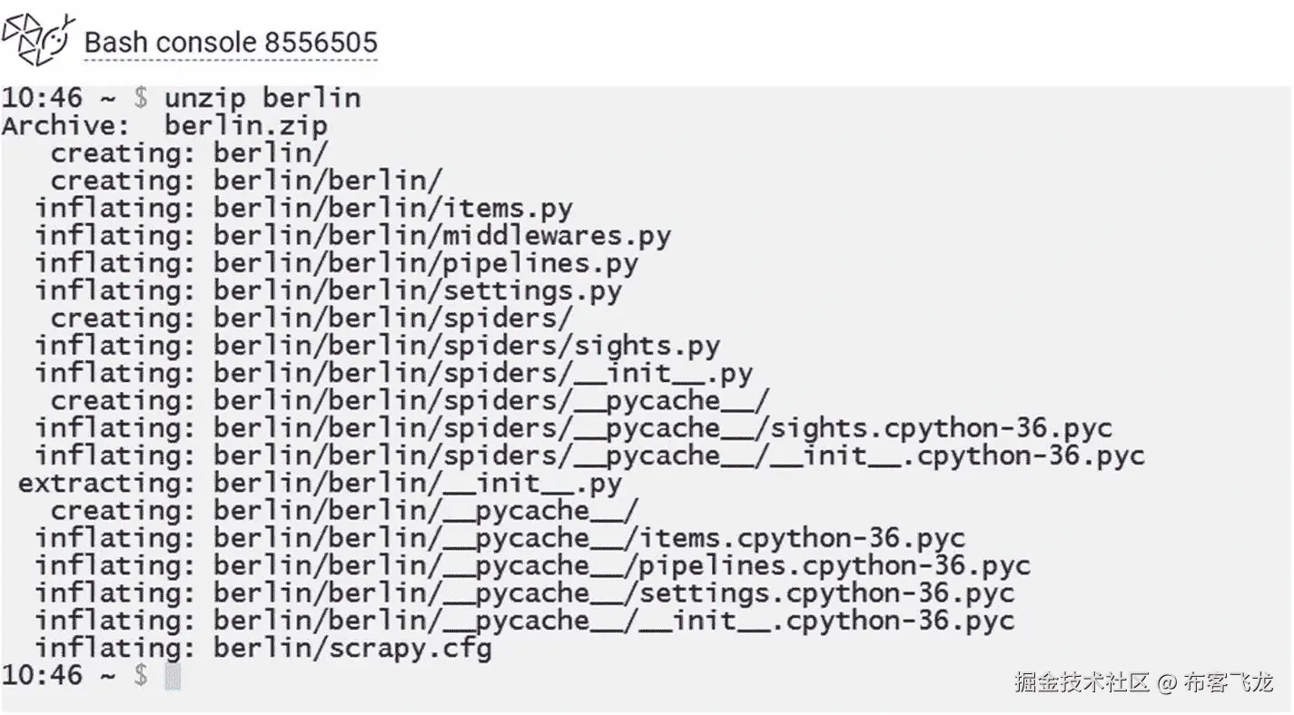This screenshot has height=715, width=1294.
Task: Click the 'Archive: berlin.zip' output line
Action: [164, 125]
